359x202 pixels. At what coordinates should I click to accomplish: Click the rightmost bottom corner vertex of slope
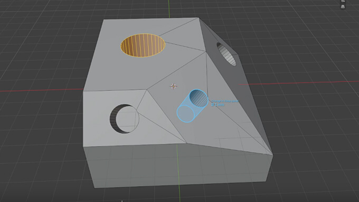273,155
